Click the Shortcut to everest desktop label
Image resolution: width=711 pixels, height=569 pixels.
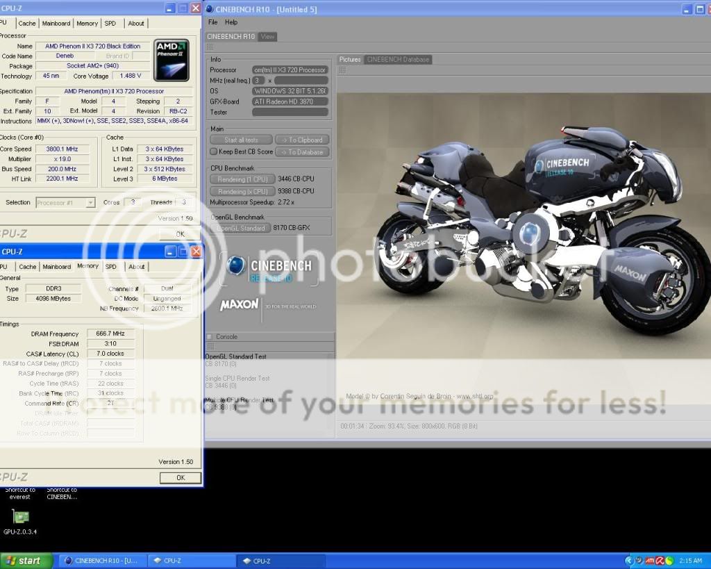click(20, 493)
